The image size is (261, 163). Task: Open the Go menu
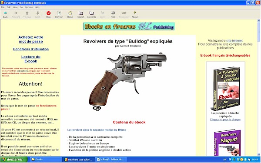21,7
